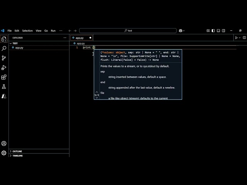Open the Extensions view
This screenshot has height=185, width=247.
pyautogui.click(x=4, y=77)
